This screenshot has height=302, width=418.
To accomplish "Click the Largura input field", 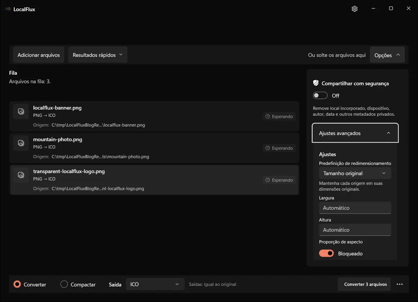I will point(355,208).
